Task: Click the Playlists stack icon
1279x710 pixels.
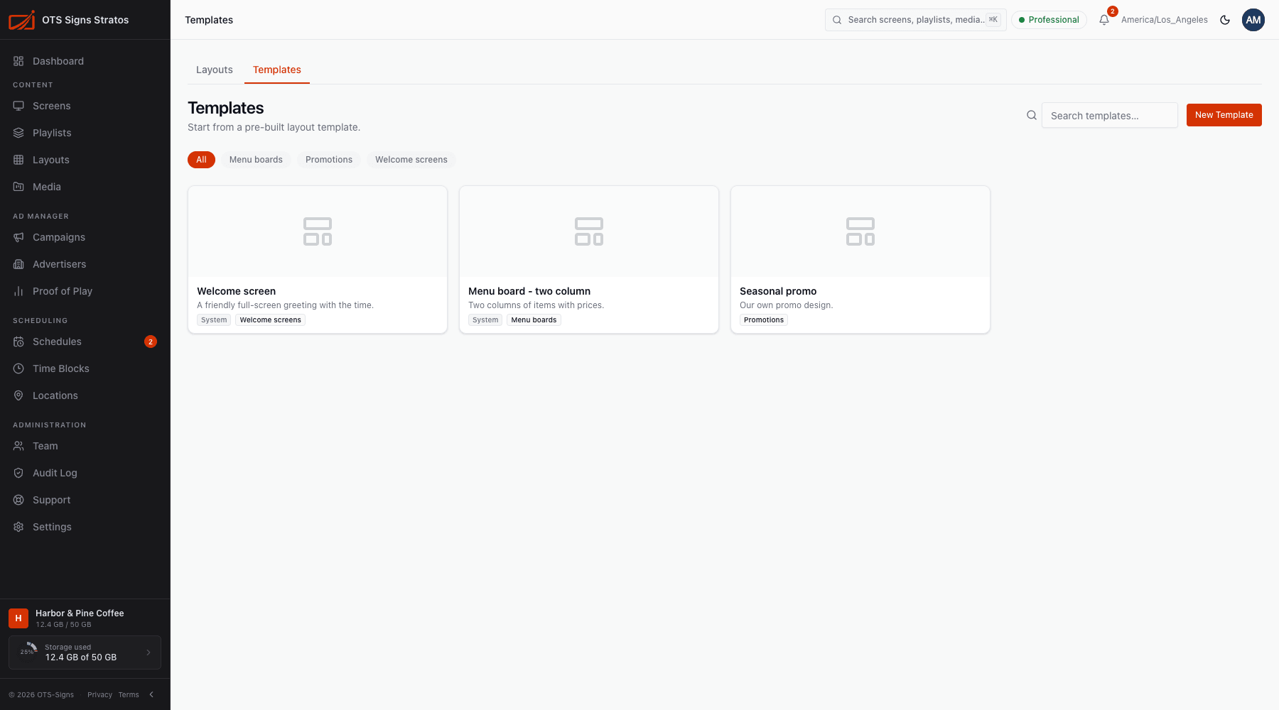Action: 18,133
